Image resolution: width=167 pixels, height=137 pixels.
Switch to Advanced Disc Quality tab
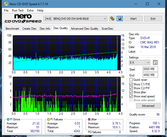pyautogui.click(x=85, y=29)
